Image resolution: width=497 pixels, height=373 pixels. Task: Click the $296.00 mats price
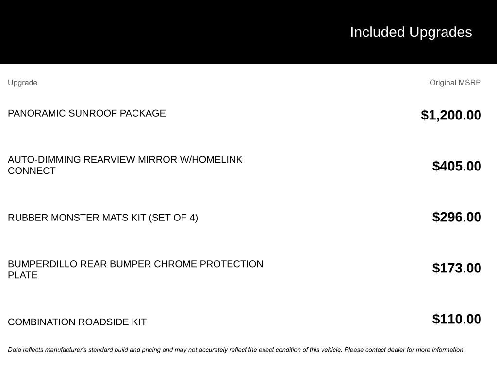click(x=457, y=217)
